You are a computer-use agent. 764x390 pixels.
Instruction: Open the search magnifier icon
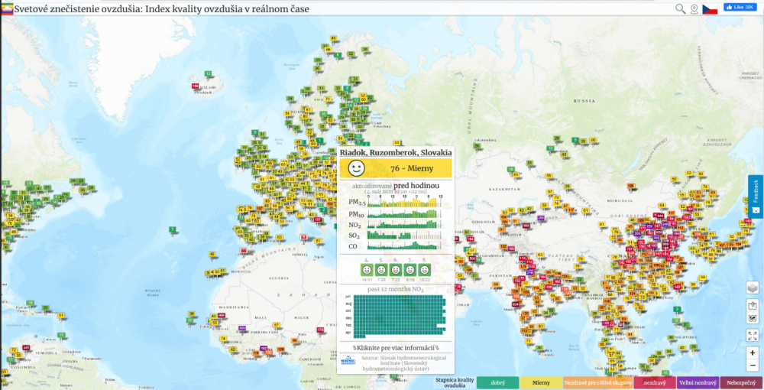click(x=680, y=8)
